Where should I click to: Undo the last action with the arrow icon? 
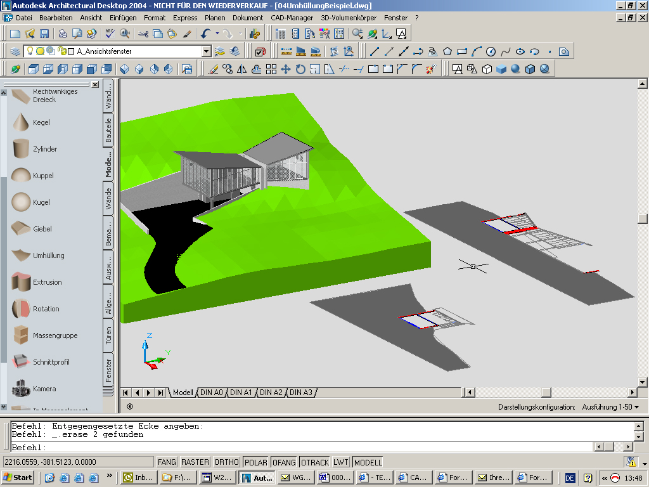(x=206, y=34)
